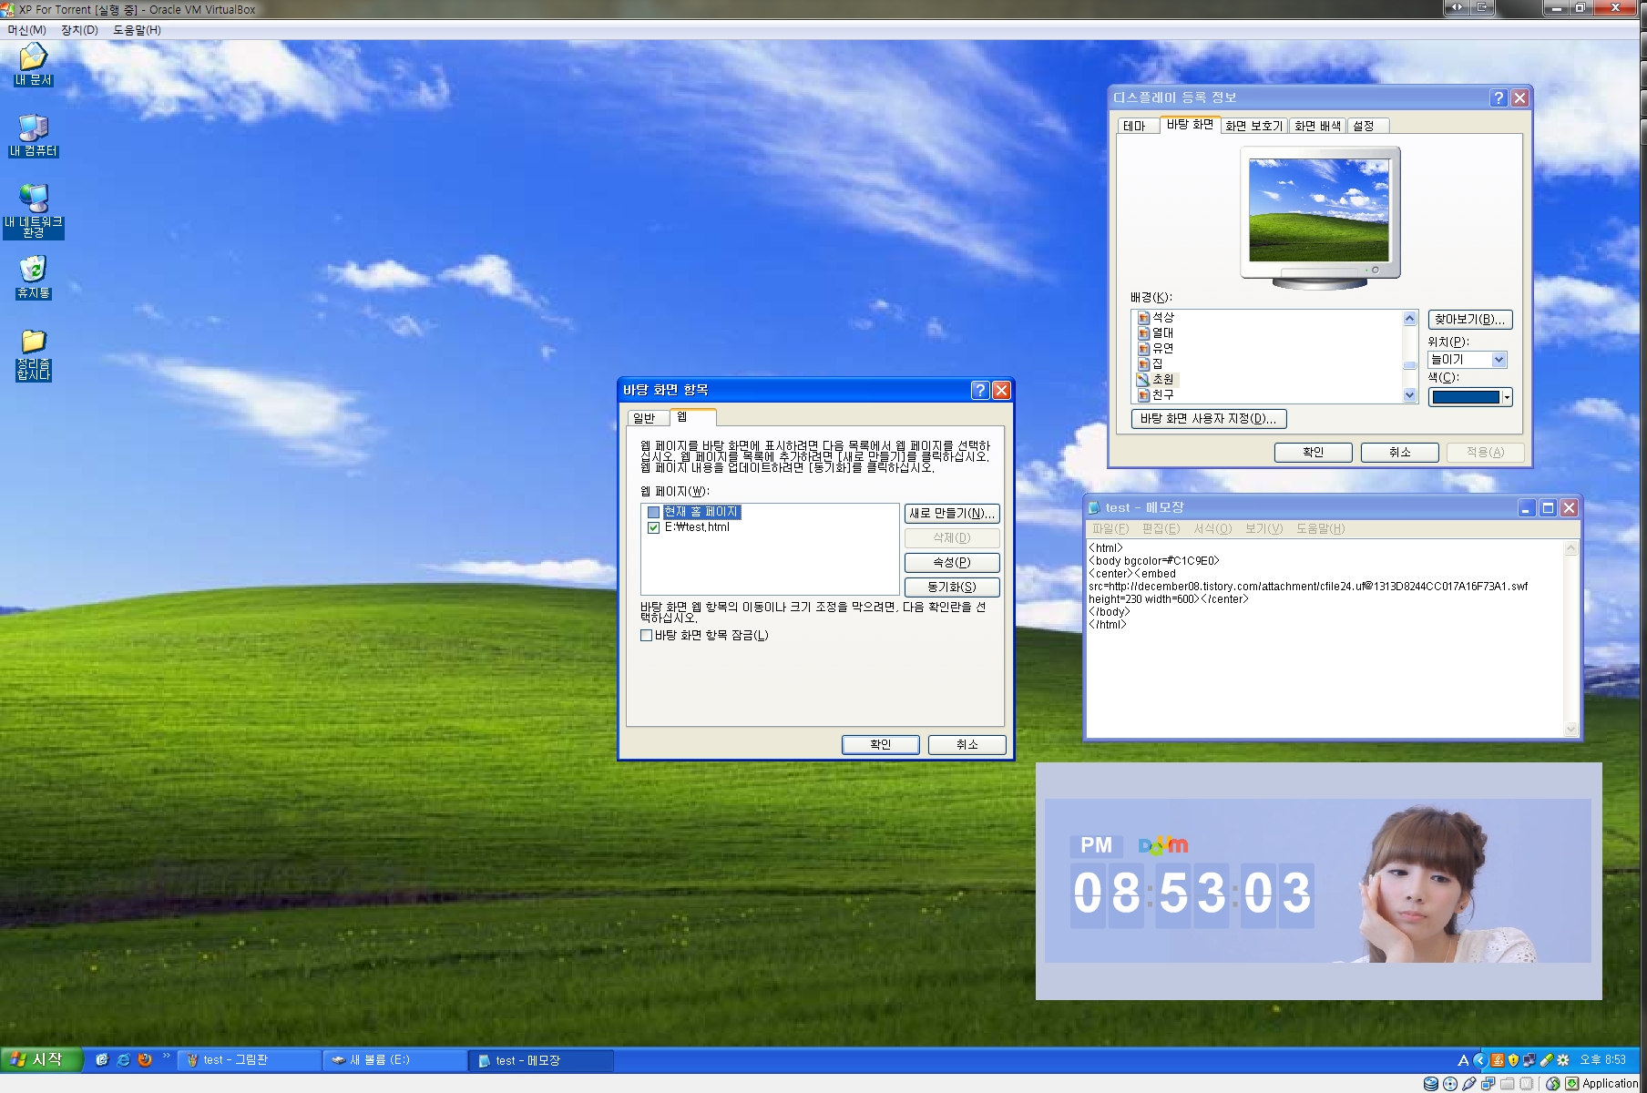The image size is (1647, 1093).
Task: Select 친구 in background list
Action: [x=1163, y=394]
